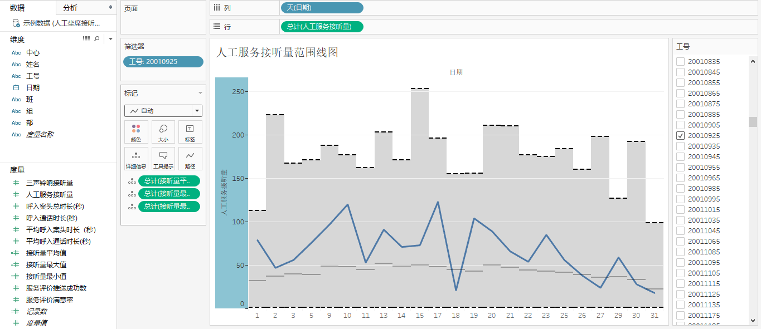761x329 pixels.
Task: Select the 部 dimension field
Action: 30,123
